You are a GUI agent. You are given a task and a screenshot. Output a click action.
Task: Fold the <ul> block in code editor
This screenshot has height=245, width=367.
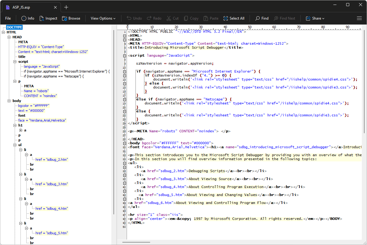click(124, 163)
